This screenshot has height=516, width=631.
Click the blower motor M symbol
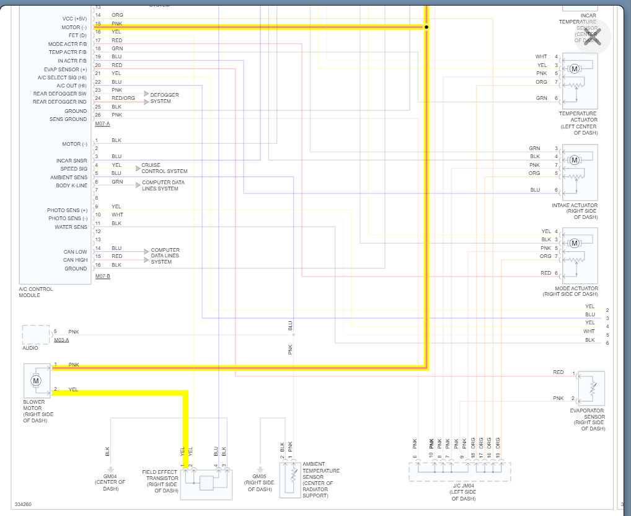(36, 380)
